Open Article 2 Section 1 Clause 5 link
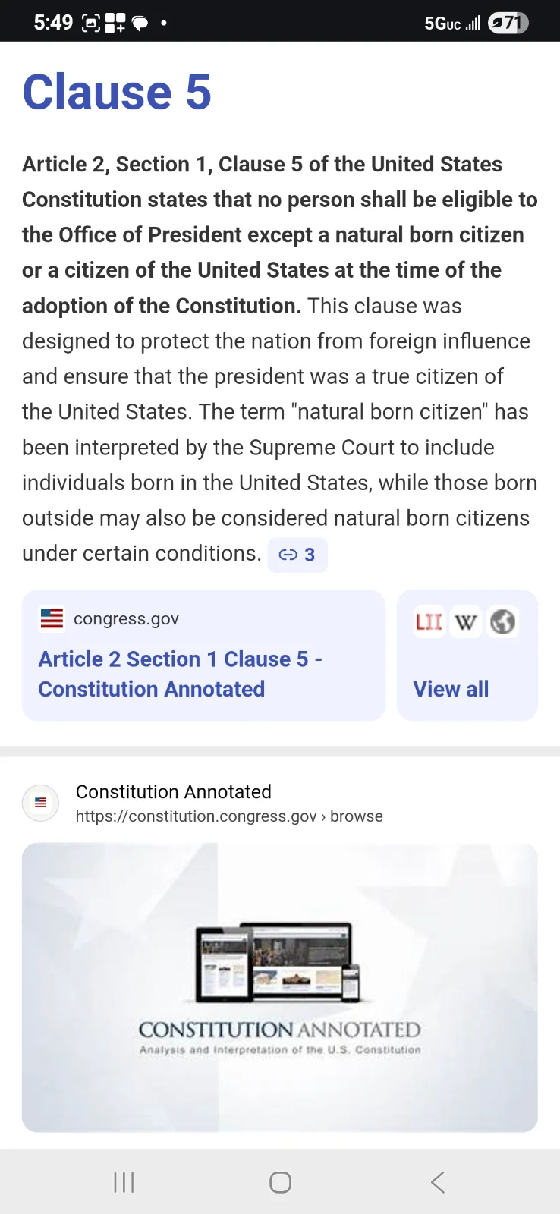Screen dimensions: 560x1214 pyautogui.click(x=181, y=674)
